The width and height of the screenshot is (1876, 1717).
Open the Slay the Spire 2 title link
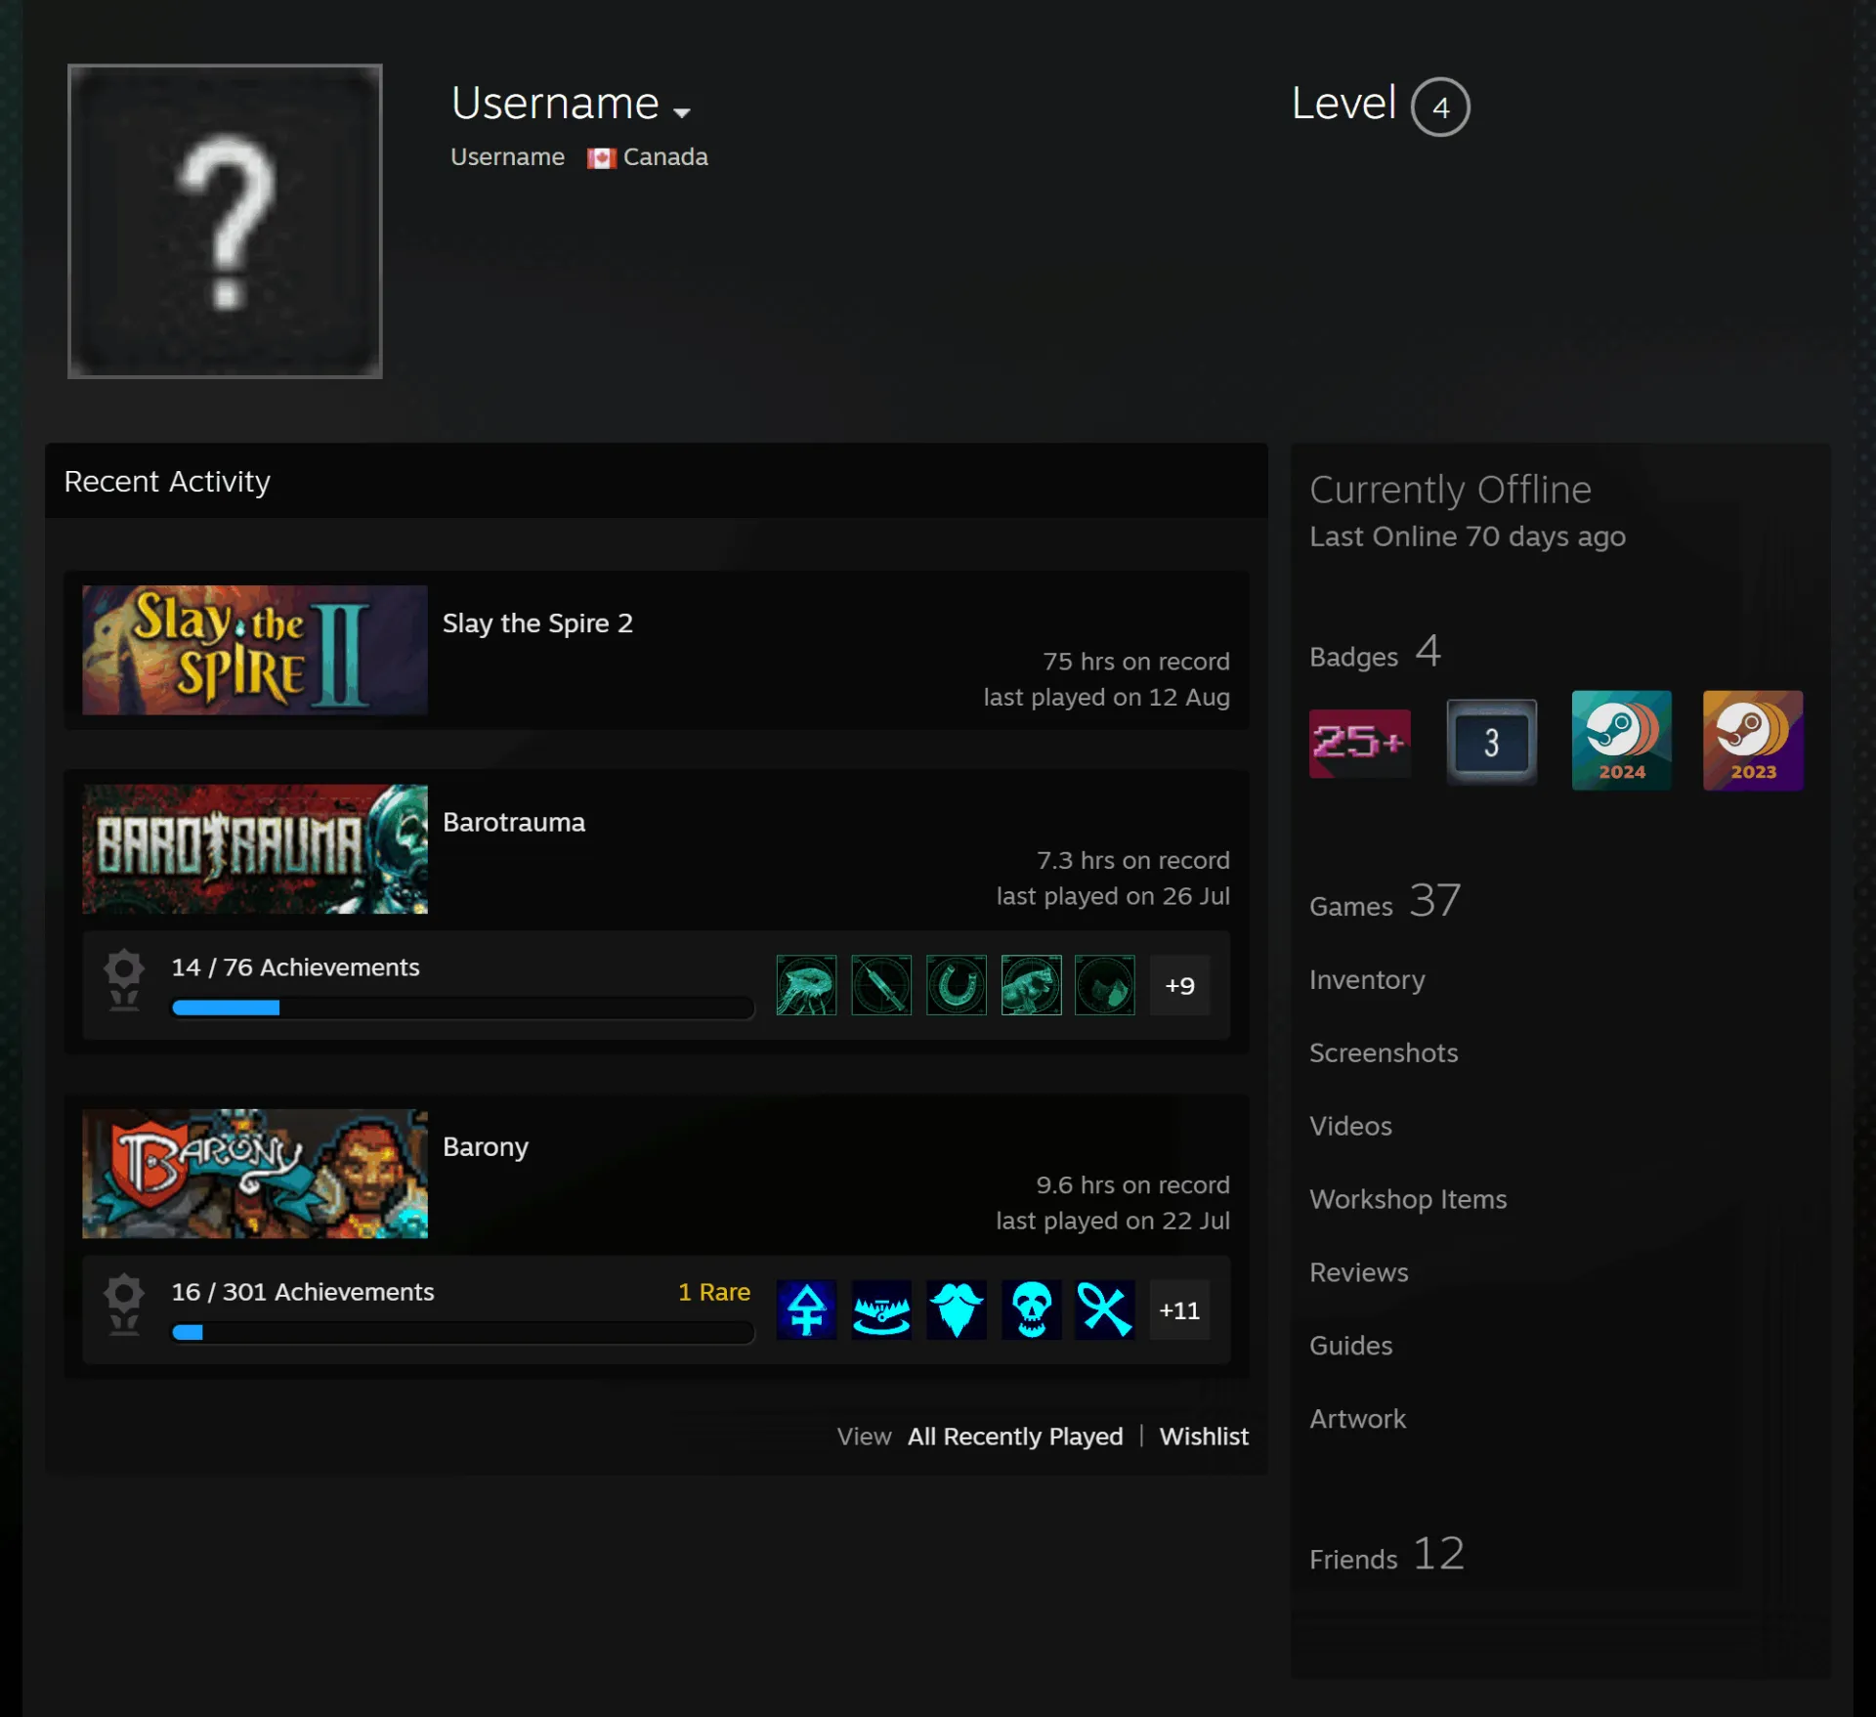pos(537,623)
